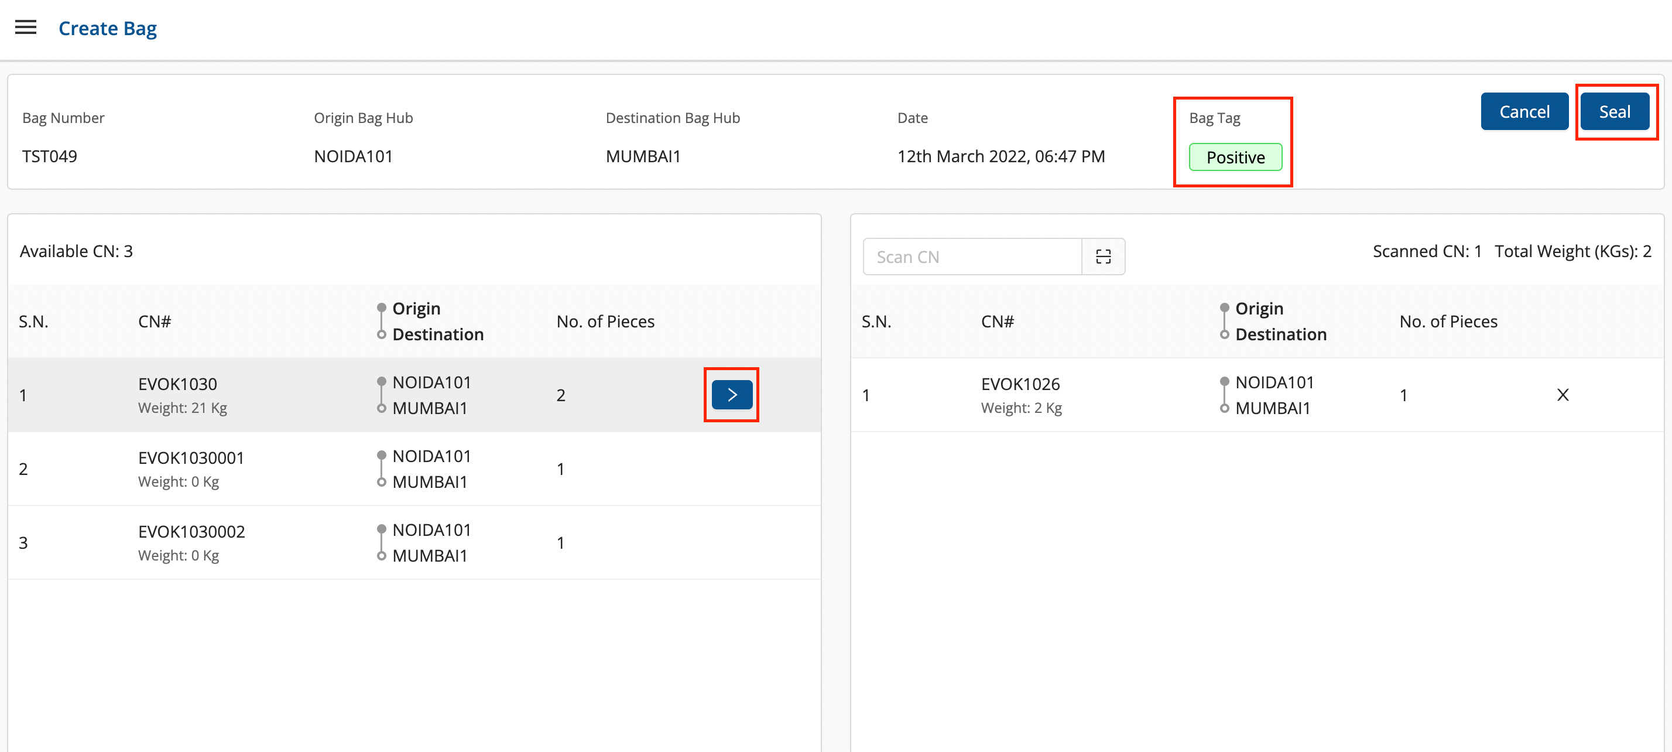
Task: Click the Positive bag tag badge
Action: [1235, 157]
